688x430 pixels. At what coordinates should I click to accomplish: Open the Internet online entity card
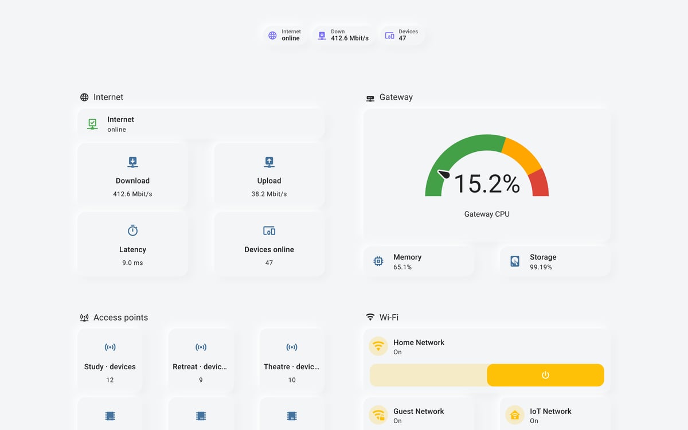pos(201,124)
